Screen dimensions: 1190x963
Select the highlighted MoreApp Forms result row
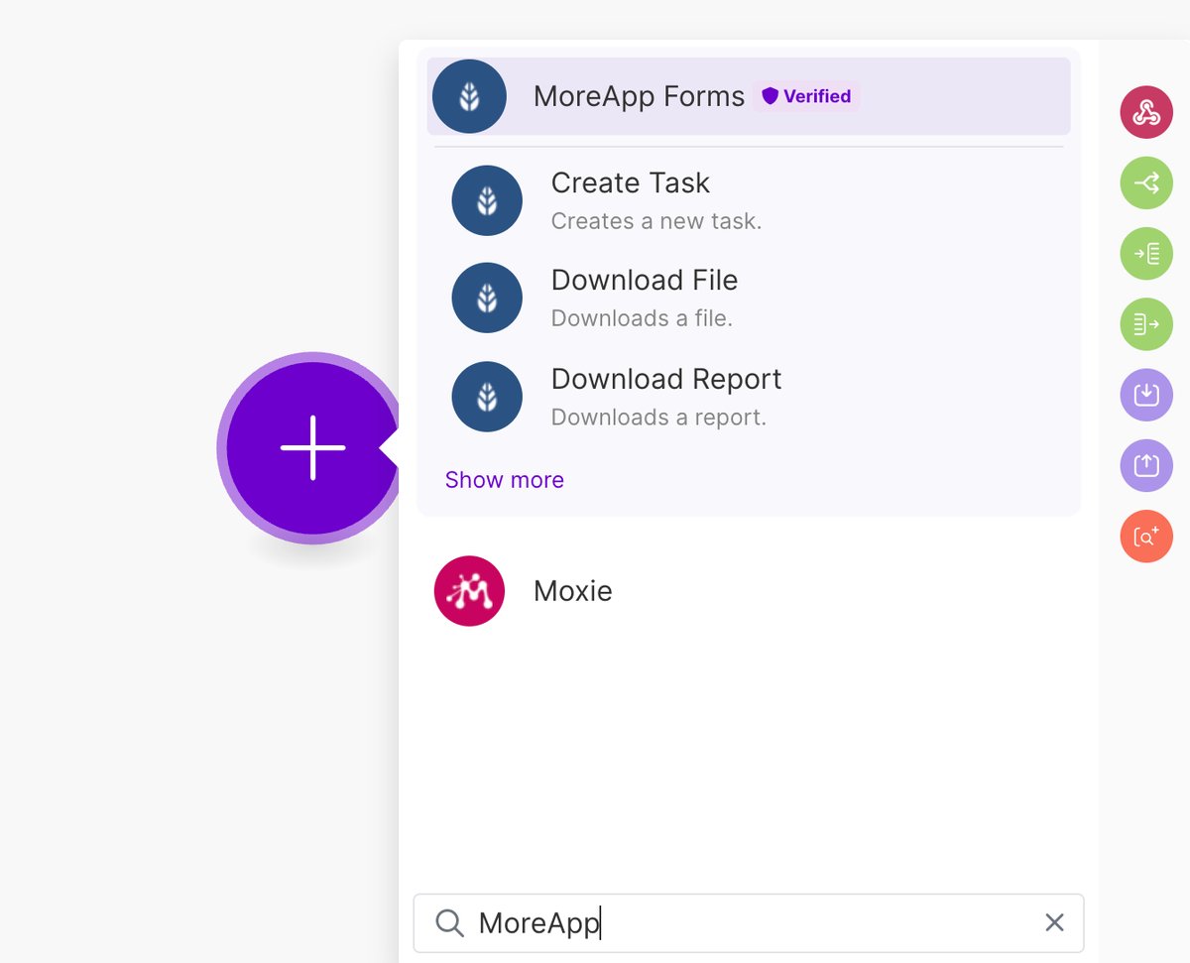click(749, 96)
